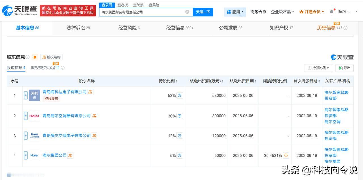Sort by 认缴出资额(万元) column
363x180 pixels.
(206, 81)
